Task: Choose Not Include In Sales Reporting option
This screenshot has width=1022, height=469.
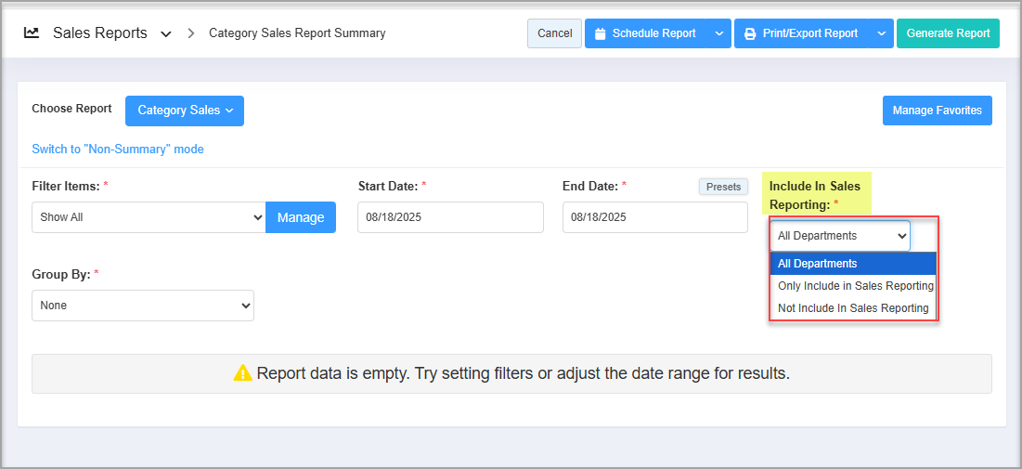Action: click(x=853, y=308)
